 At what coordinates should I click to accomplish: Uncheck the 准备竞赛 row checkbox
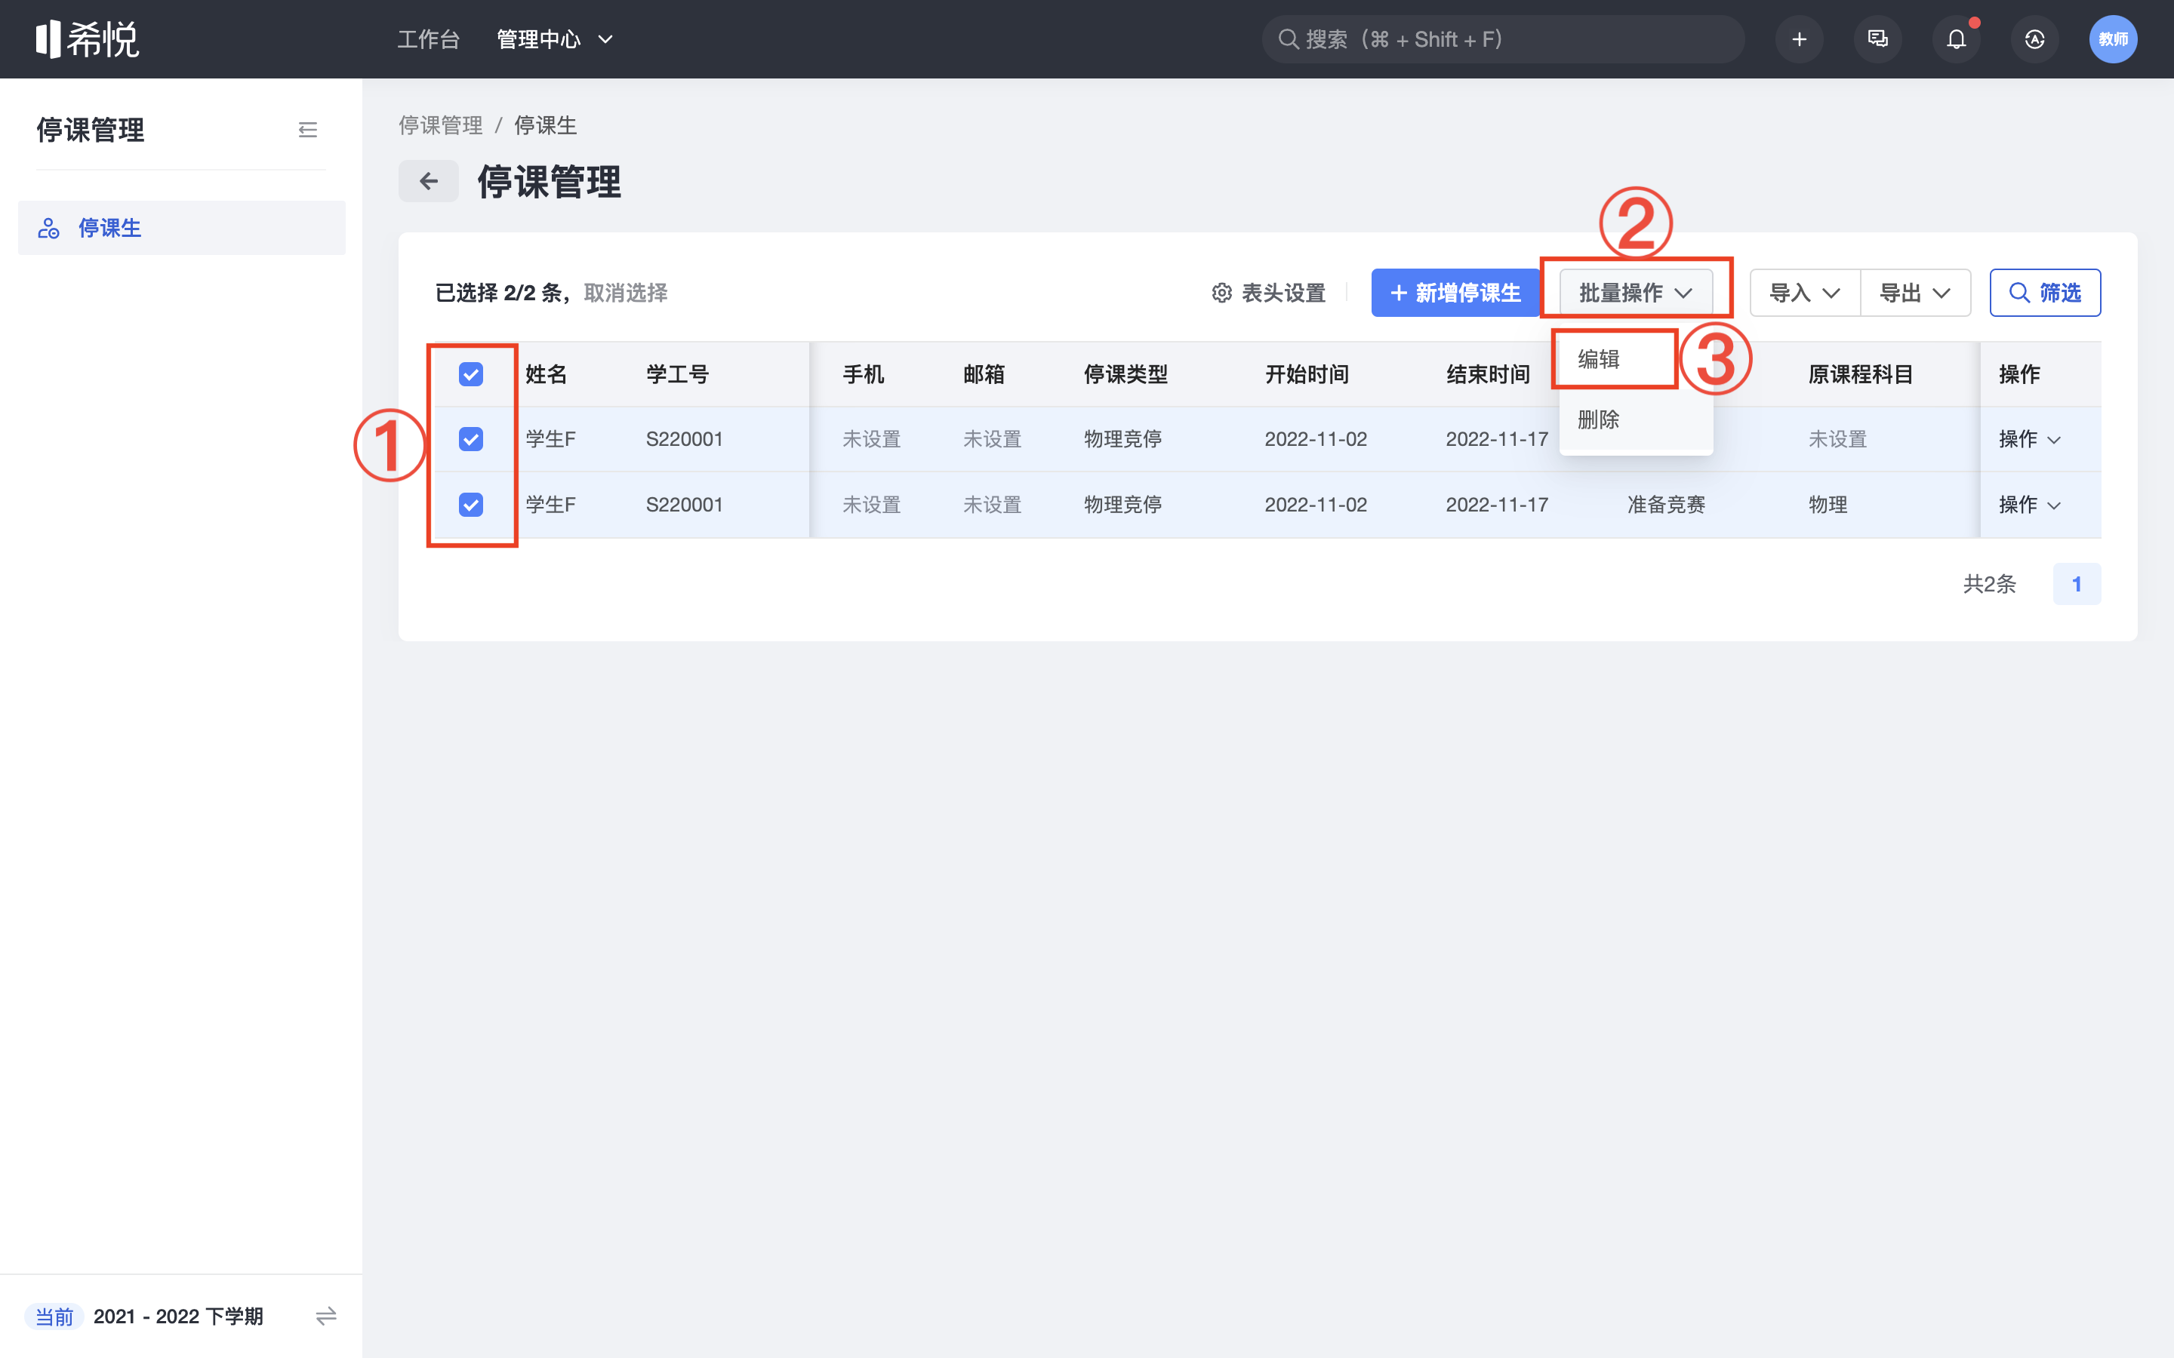pos(471,505)
